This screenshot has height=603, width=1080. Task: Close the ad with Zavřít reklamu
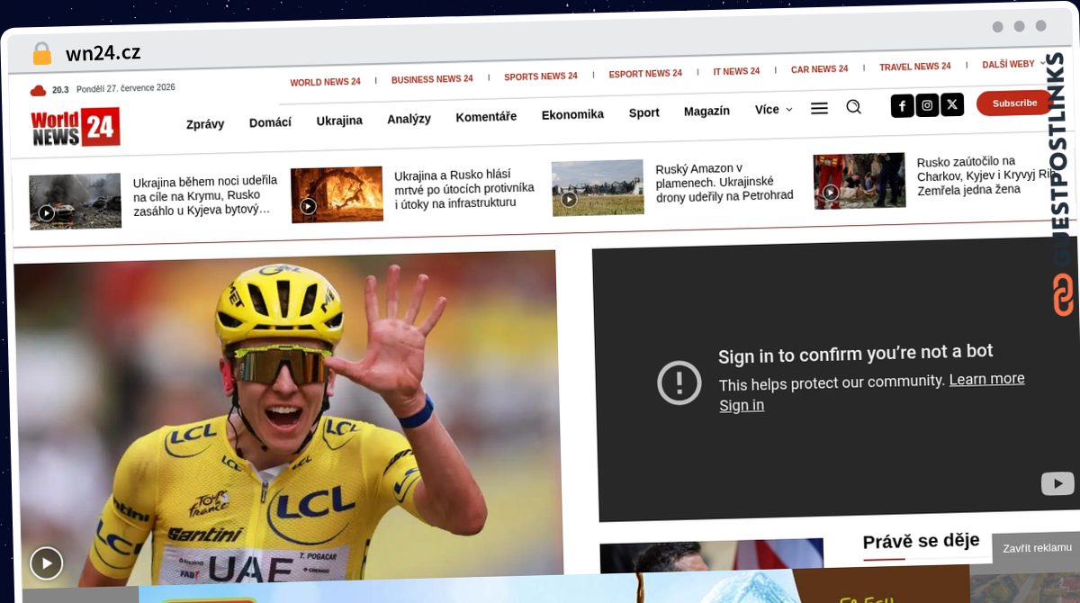[1037, 547]
